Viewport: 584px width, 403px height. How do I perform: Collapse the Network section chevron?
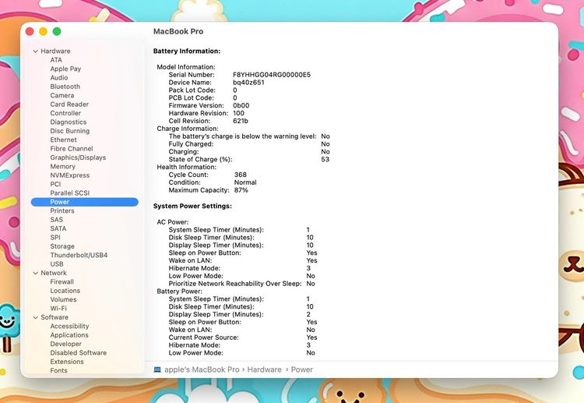[x=35, y=273]
